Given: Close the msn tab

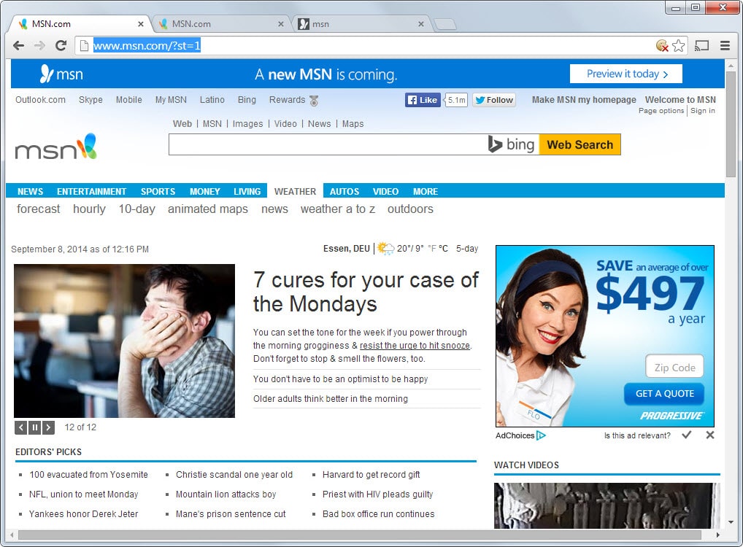Looking at the screenshot, I should click(x=421, y=23).
